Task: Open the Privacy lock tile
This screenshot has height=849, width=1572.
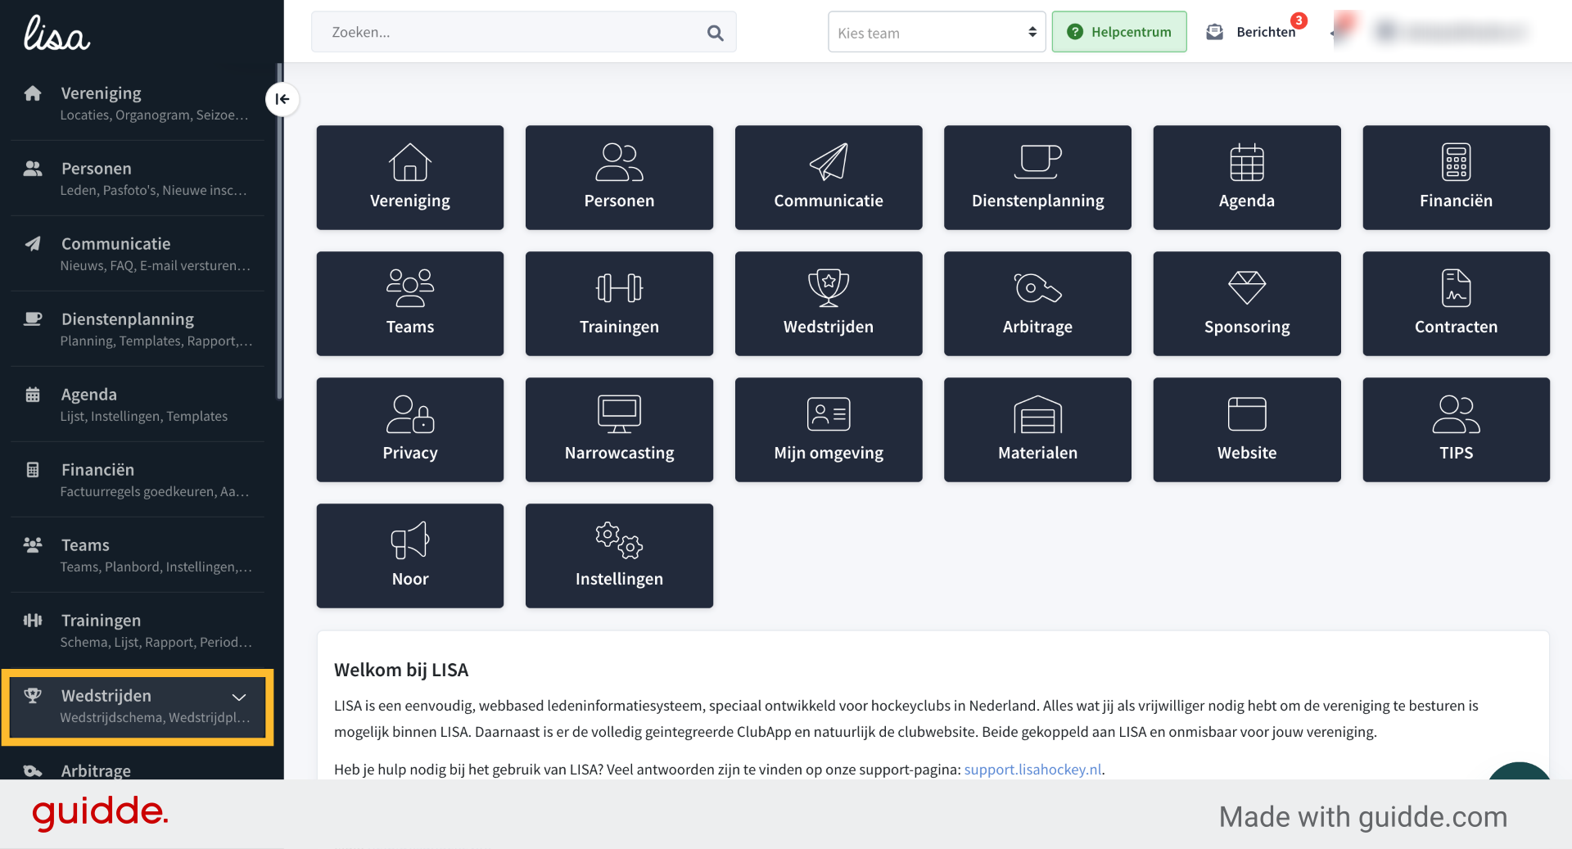Action: pyautogui.click(x=409, y=430)
